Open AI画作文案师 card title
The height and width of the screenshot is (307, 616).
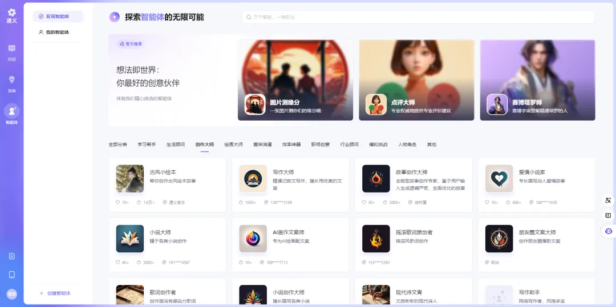pyautogui.click(x=289, y=232)
